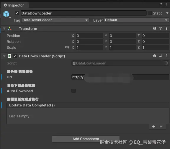Click the Inspector lock icon
The image size is (170, 149).
pyautogui.click(x=161, y=5)
